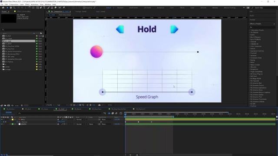Select the Rectangle shape tool
The width and height of the screenshot is (278, 156).
pyautogui.click(x=37, y=8)
